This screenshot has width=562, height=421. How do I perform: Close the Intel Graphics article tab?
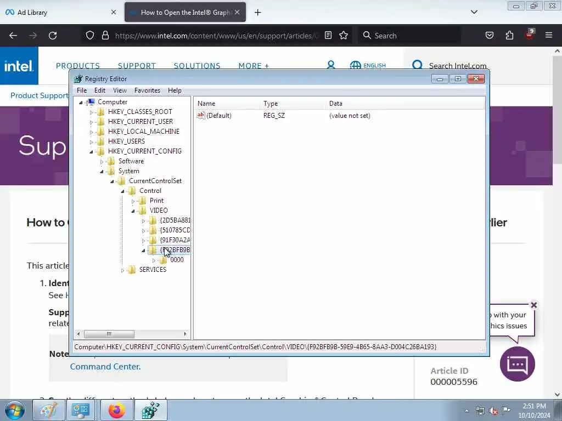(237, 12)
